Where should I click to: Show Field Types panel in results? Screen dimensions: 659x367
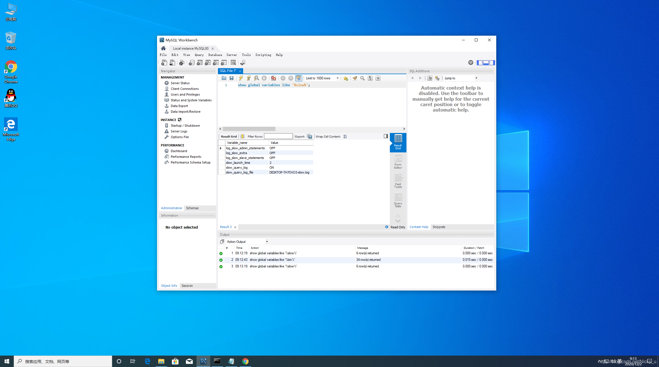tap(398, 181)
